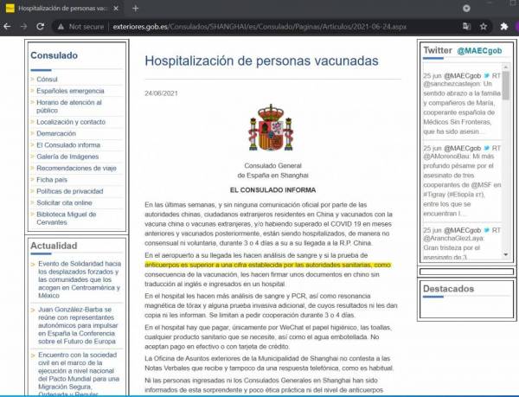
Task: Click the circular dropdown icon in the title bar
Action: pos(466,9)
